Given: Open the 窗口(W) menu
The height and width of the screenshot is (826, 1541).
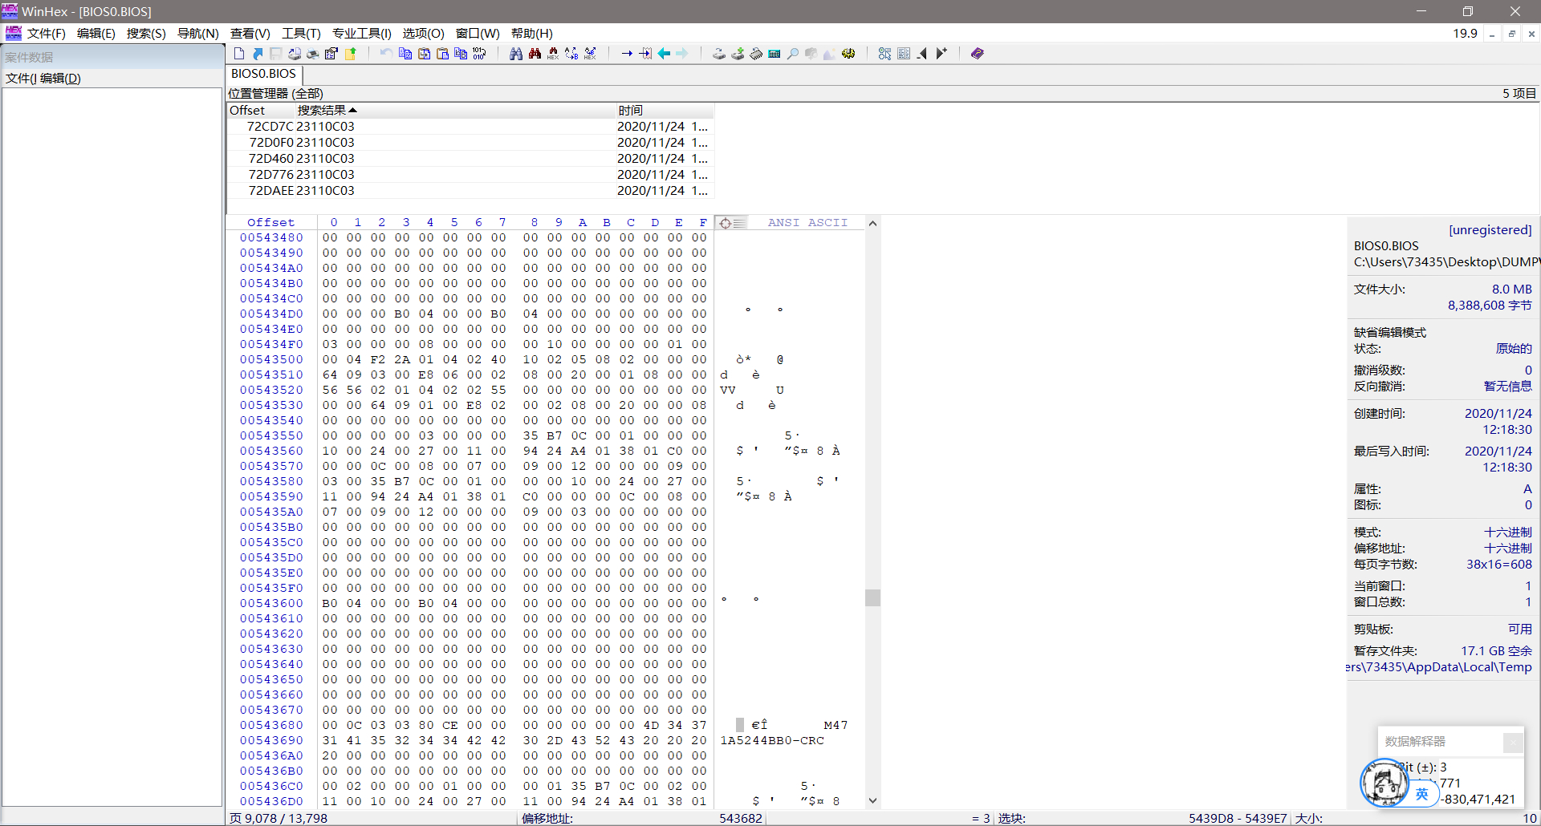Looking at the screenshot, I should [x=478, y=34].
